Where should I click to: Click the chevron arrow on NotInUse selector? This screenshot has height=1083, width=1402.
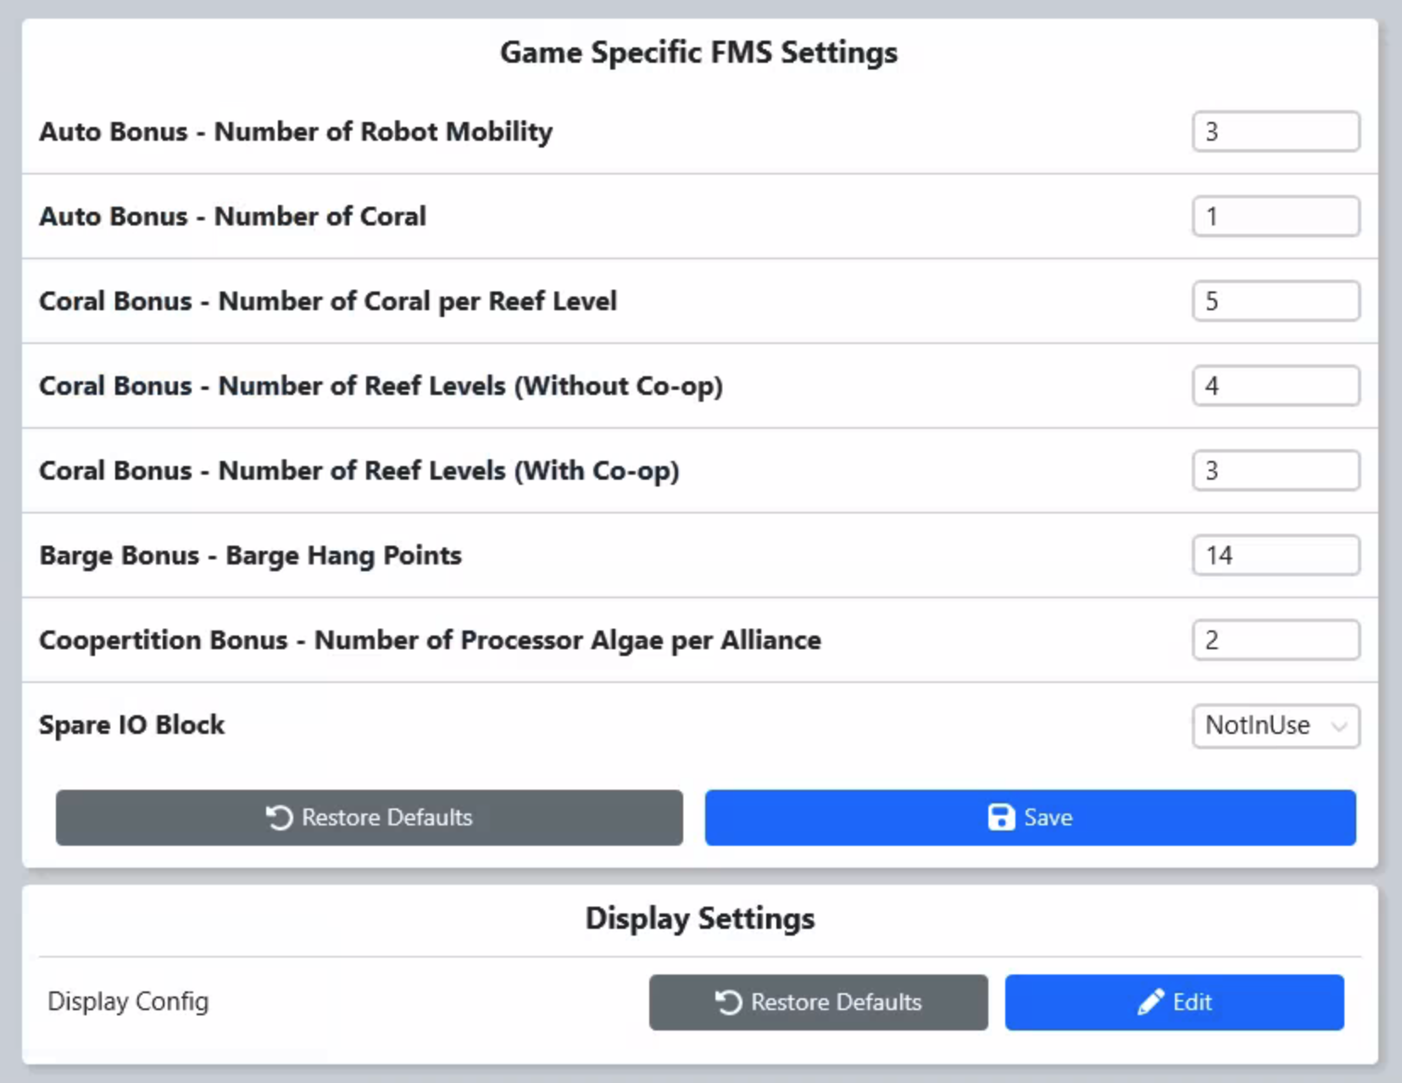1338,726
